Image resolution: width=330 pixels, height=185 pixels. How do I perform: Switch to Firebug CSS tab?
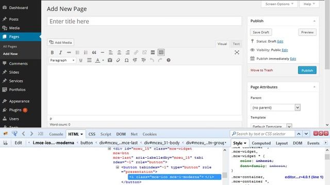[92, 134]
